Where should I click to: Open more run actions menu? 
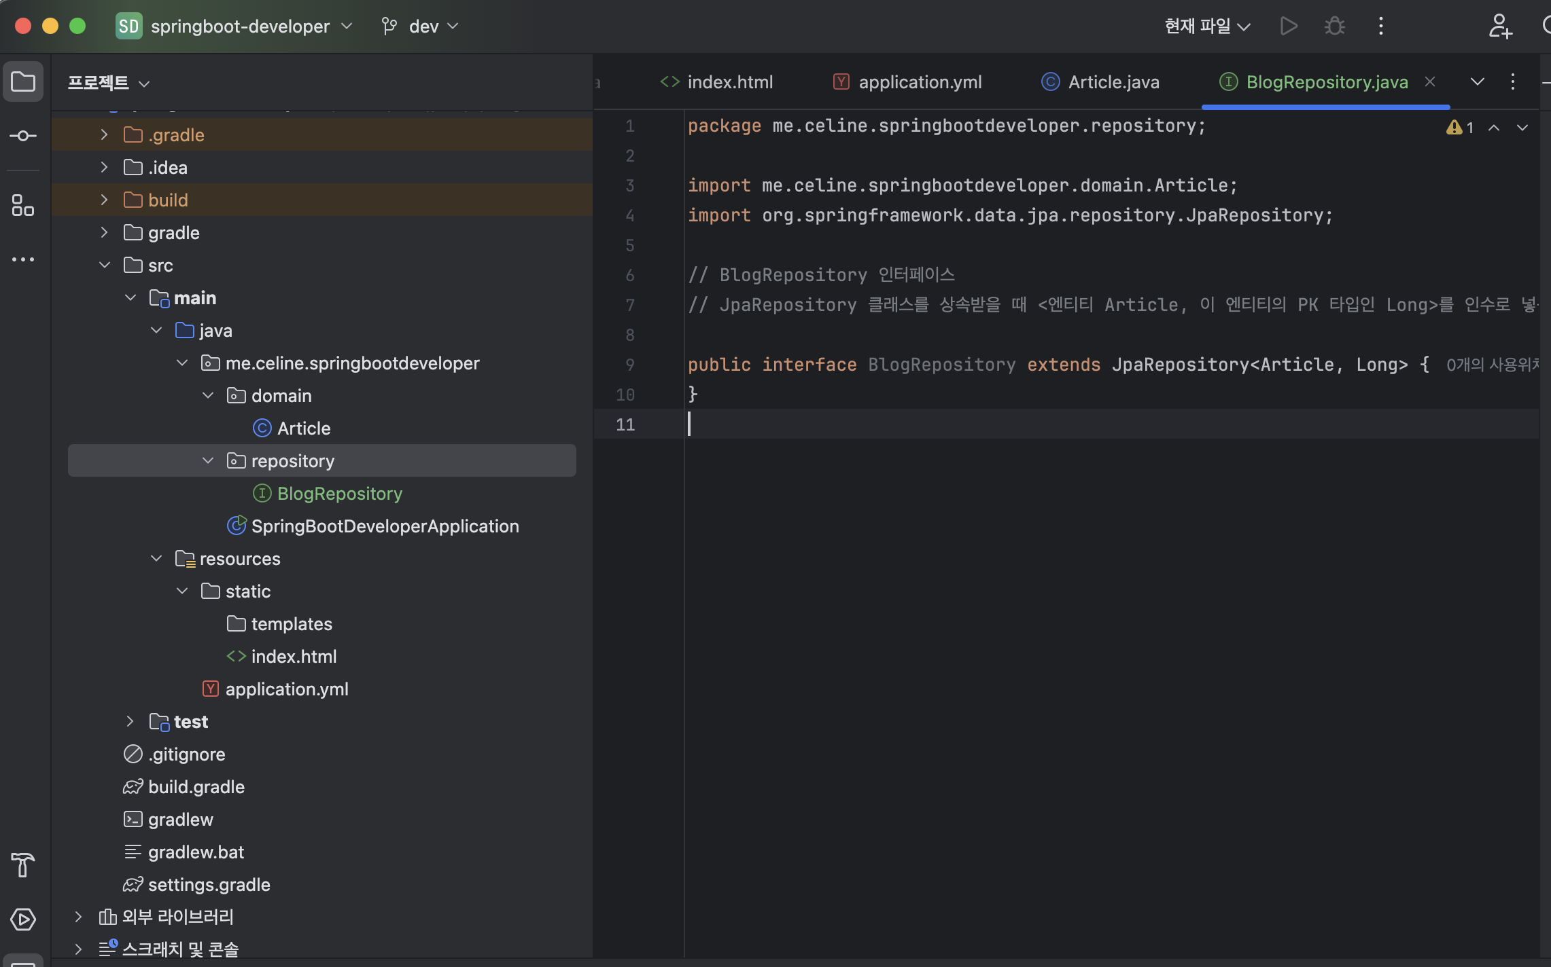coord(1380,26)
